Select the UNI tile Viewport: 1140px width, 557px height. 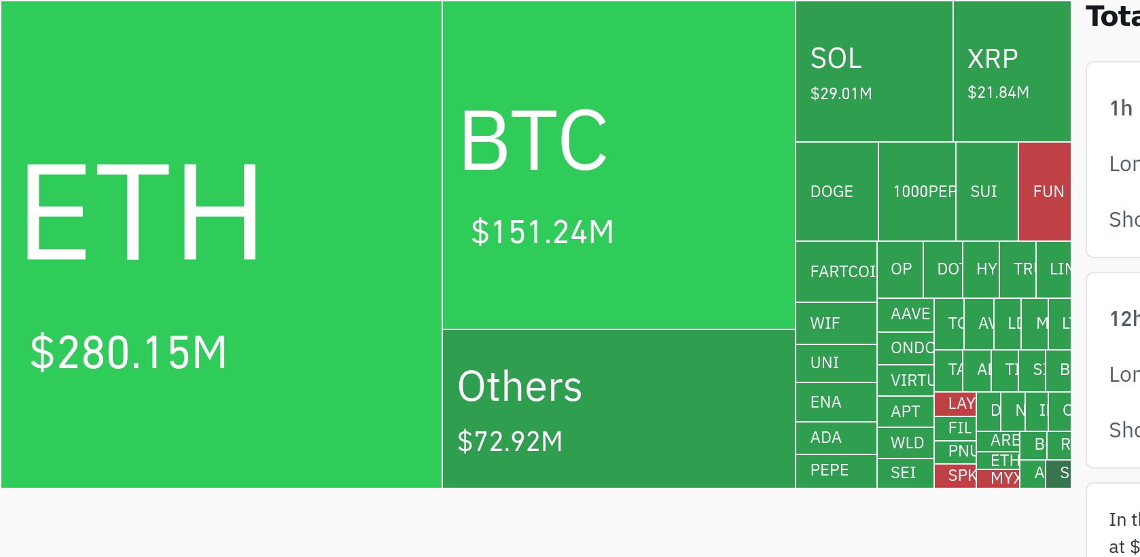click(x=836, y=363)
